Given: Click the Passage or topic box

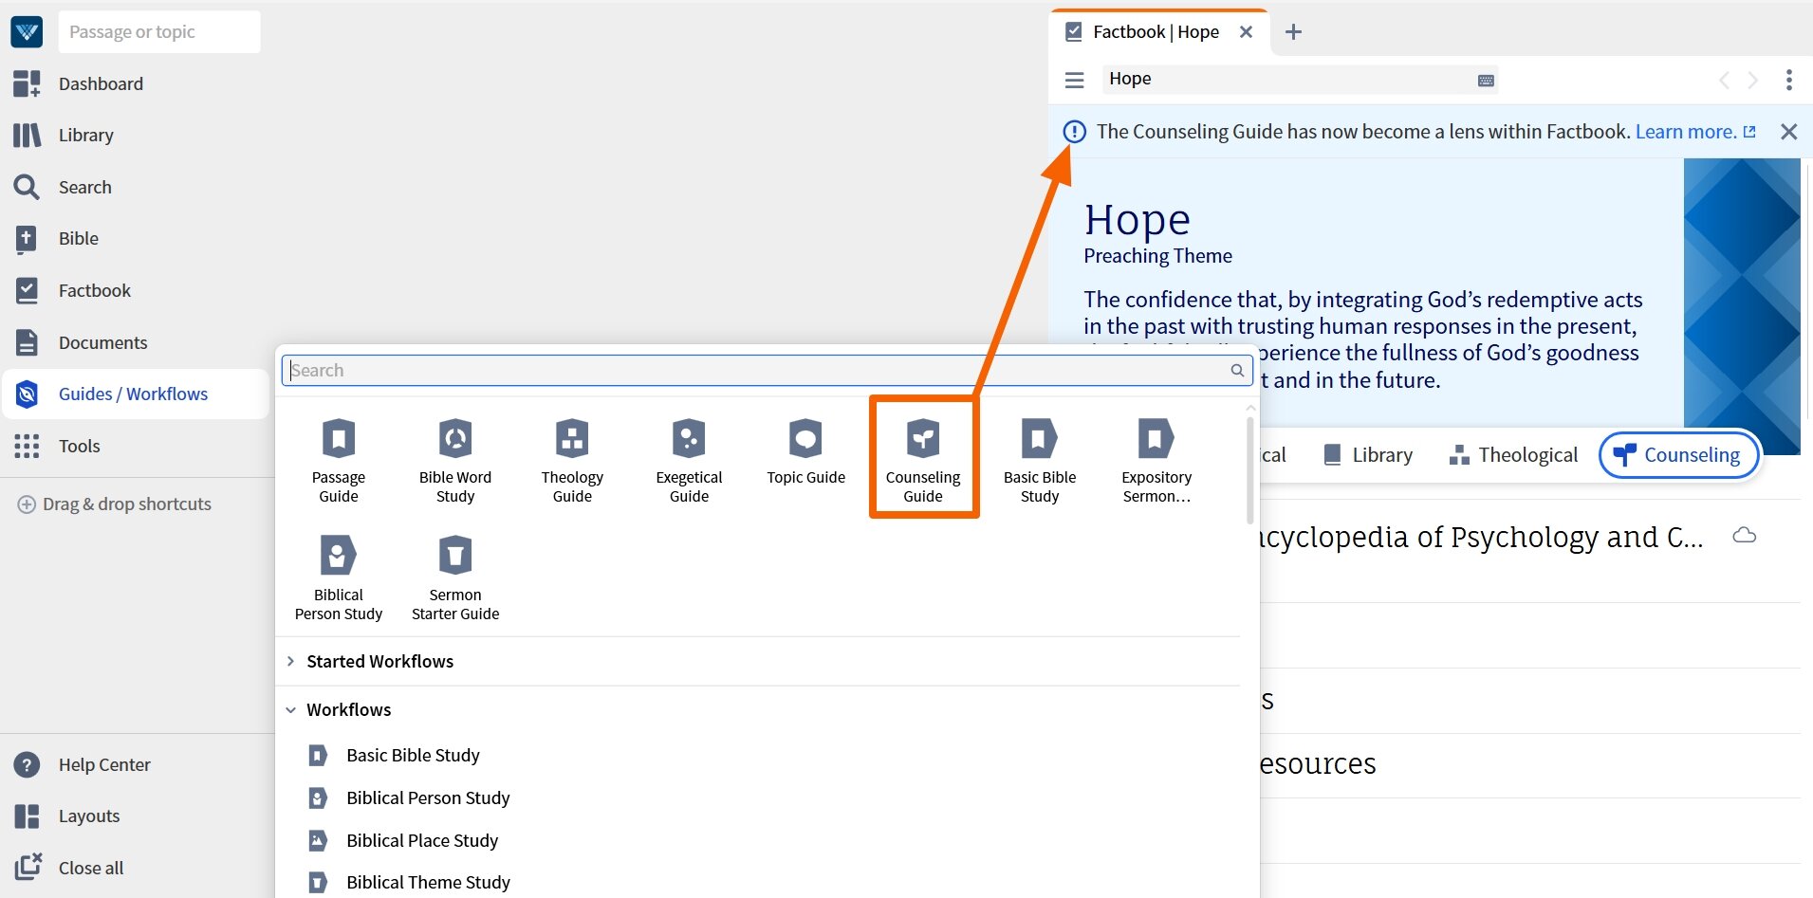Looking at the screenshot, I should point(159,31).
